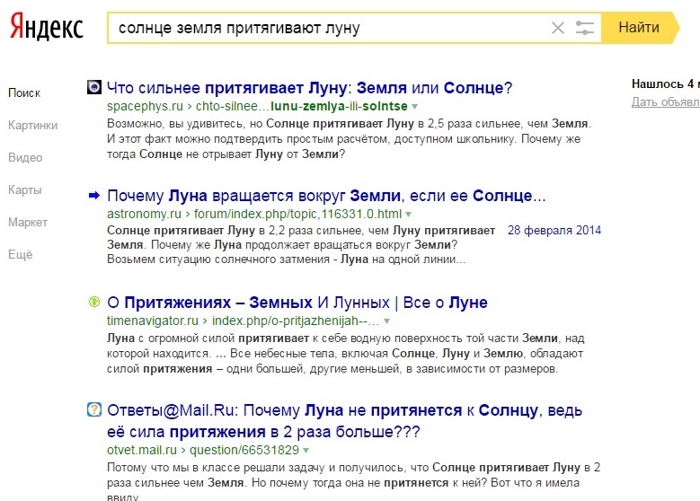Switch to the Видео tab
Viewport: 700px width, 501px height.
(x=25, y=157)
